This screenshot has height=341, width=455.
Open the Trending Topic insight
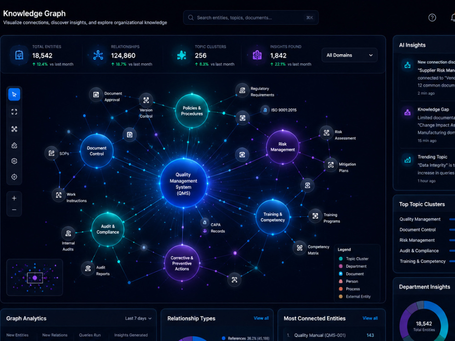click(427, 169)
